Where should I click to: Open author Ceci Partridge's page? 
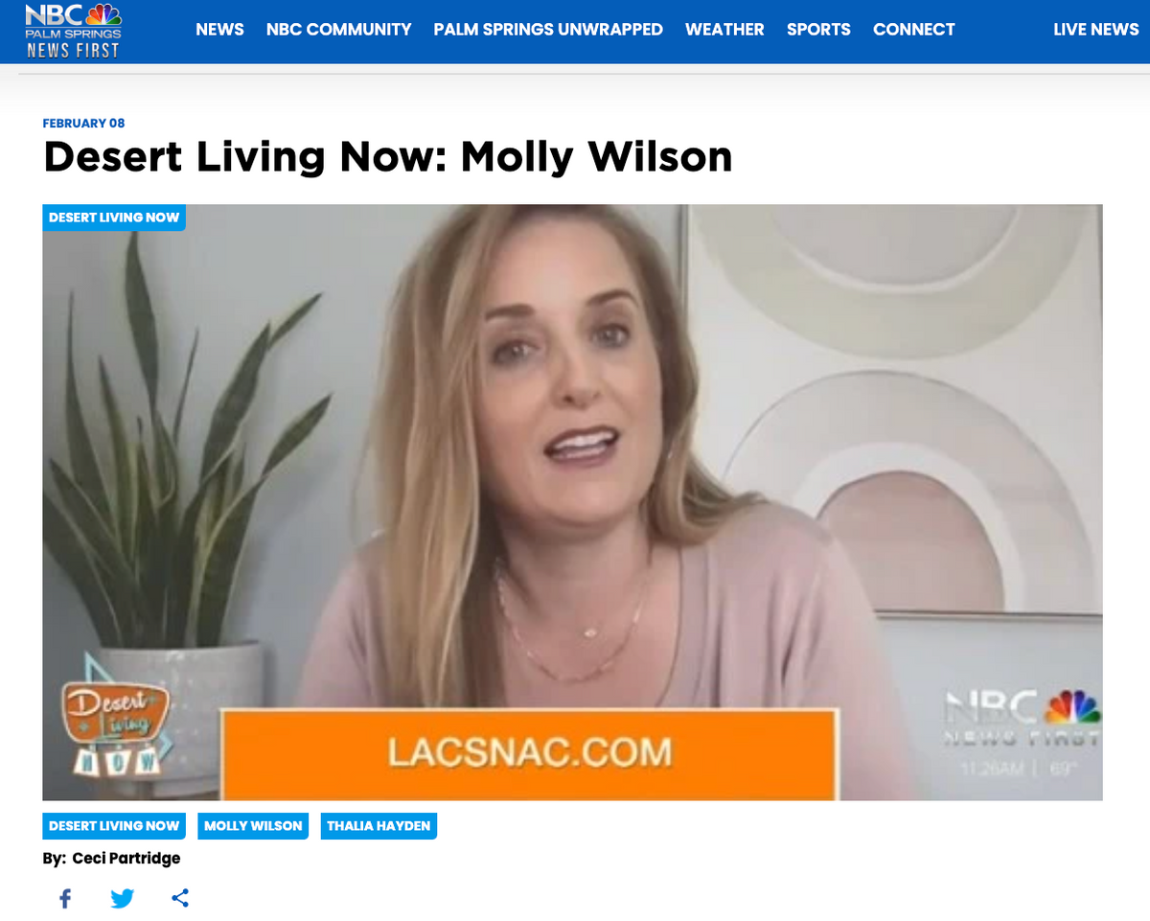tap(126, 858)
